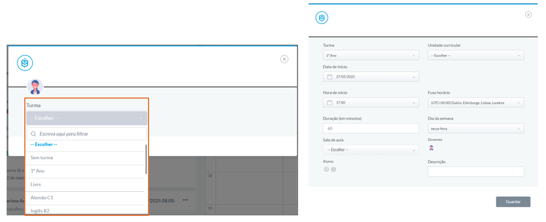This screenshot has height=222, width=546.
Task: Click calendar icon in Data de Início field
Action: point(330,77)
